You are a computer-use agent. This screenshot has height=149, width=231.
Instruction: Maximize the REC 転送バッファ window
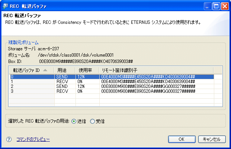click(x=216, y=6)
